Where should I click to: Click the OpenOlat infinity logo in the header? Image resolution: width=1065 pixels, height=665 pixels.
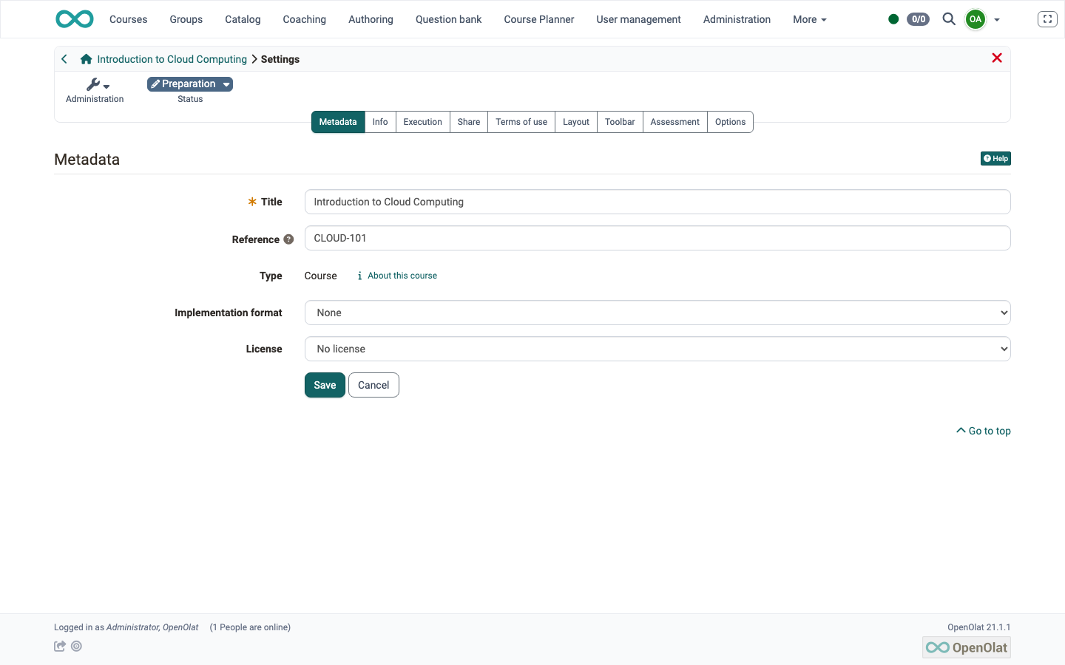click(75, 19)
